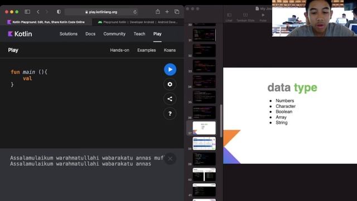Click the slide navigator scrollbar
The width and height of the screenshot is (357, 201).
(x=221, y=121)
